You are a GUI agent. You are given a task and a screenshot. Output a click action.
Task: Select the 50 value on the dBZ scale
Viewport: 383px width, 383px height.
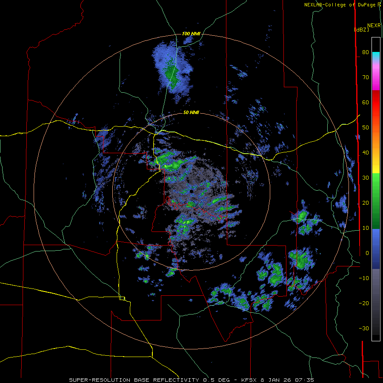[366, 128]
